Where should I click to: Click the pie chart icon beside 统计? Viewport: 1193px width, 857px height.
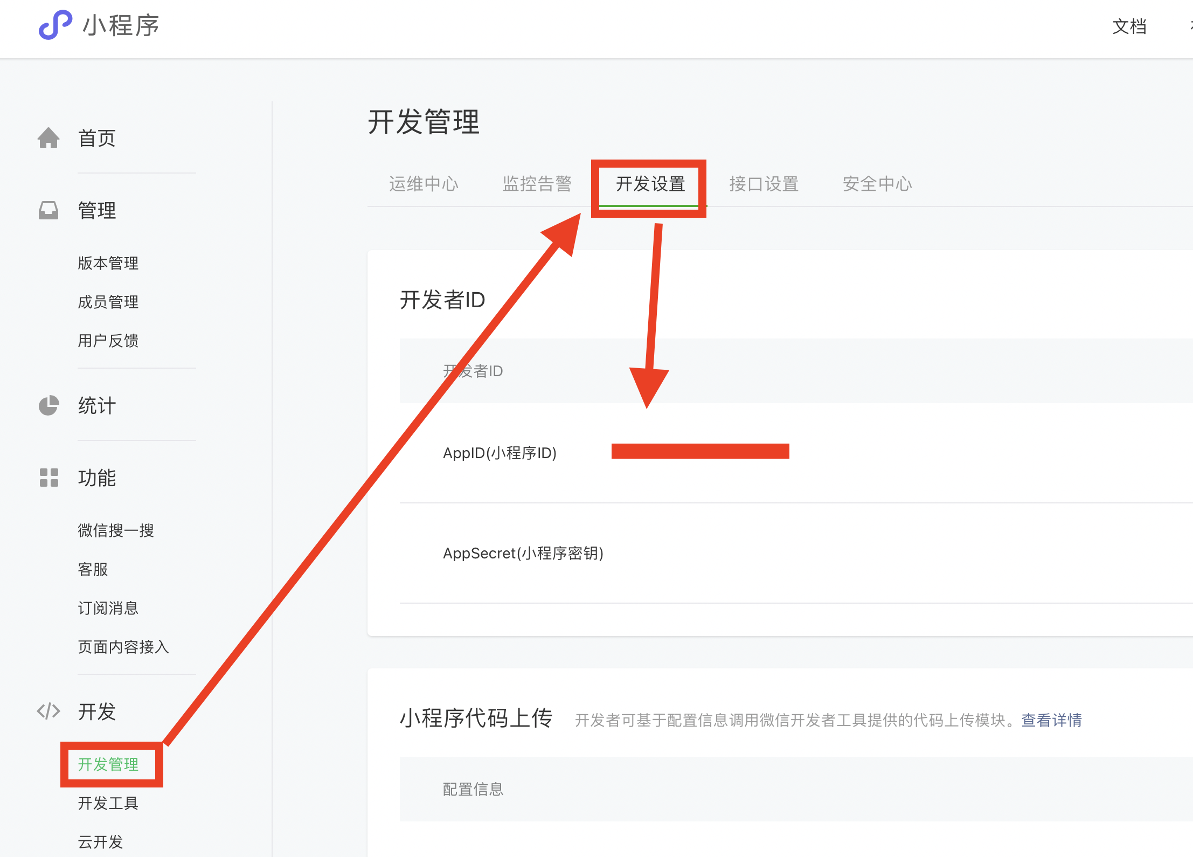(x=48, y=405)
